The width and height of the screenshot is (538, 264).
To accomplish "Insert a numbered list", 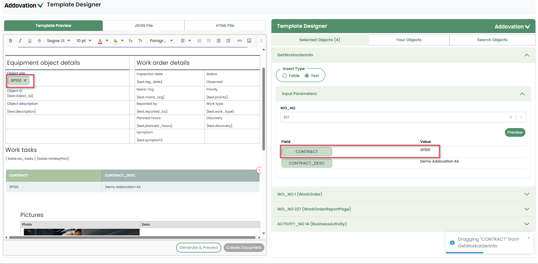I will (199, 41).
